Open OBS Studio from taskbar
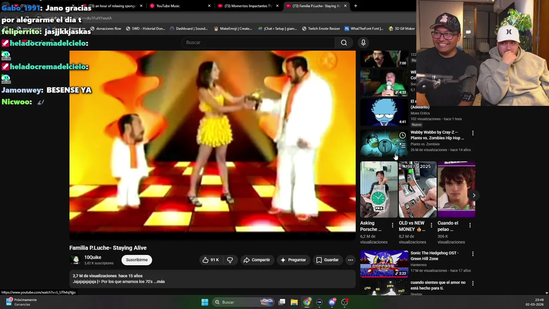This screenshot has width=549, height=309. coord(344,302)
